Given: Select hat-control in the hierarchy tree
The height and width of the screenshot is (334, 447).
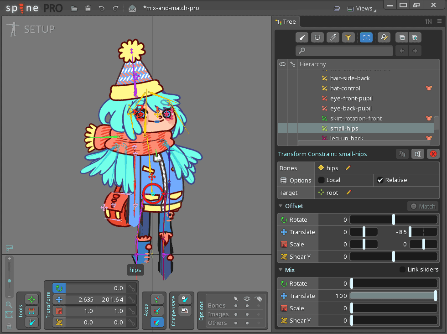Looking at the screenshot, I should [x=345, y=89].
